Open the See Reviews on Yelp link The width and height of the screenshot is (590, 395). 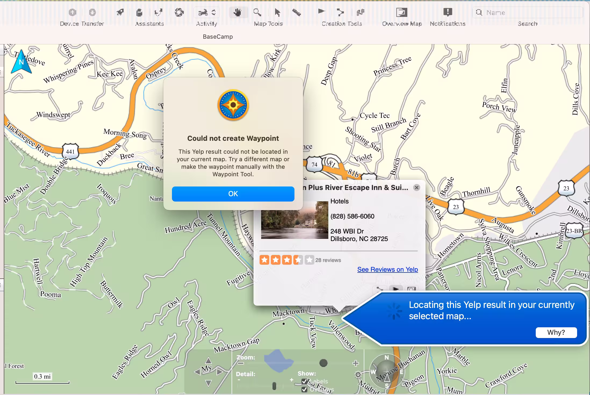coord(387,270)
